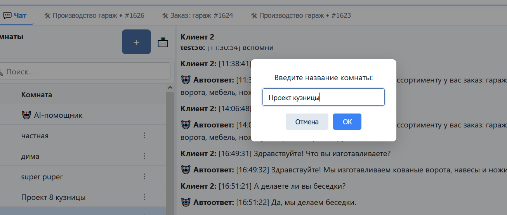Viewport: 507px width, 215px height.
Task: Switch to the Чат tab
Action: pos(15,15)
